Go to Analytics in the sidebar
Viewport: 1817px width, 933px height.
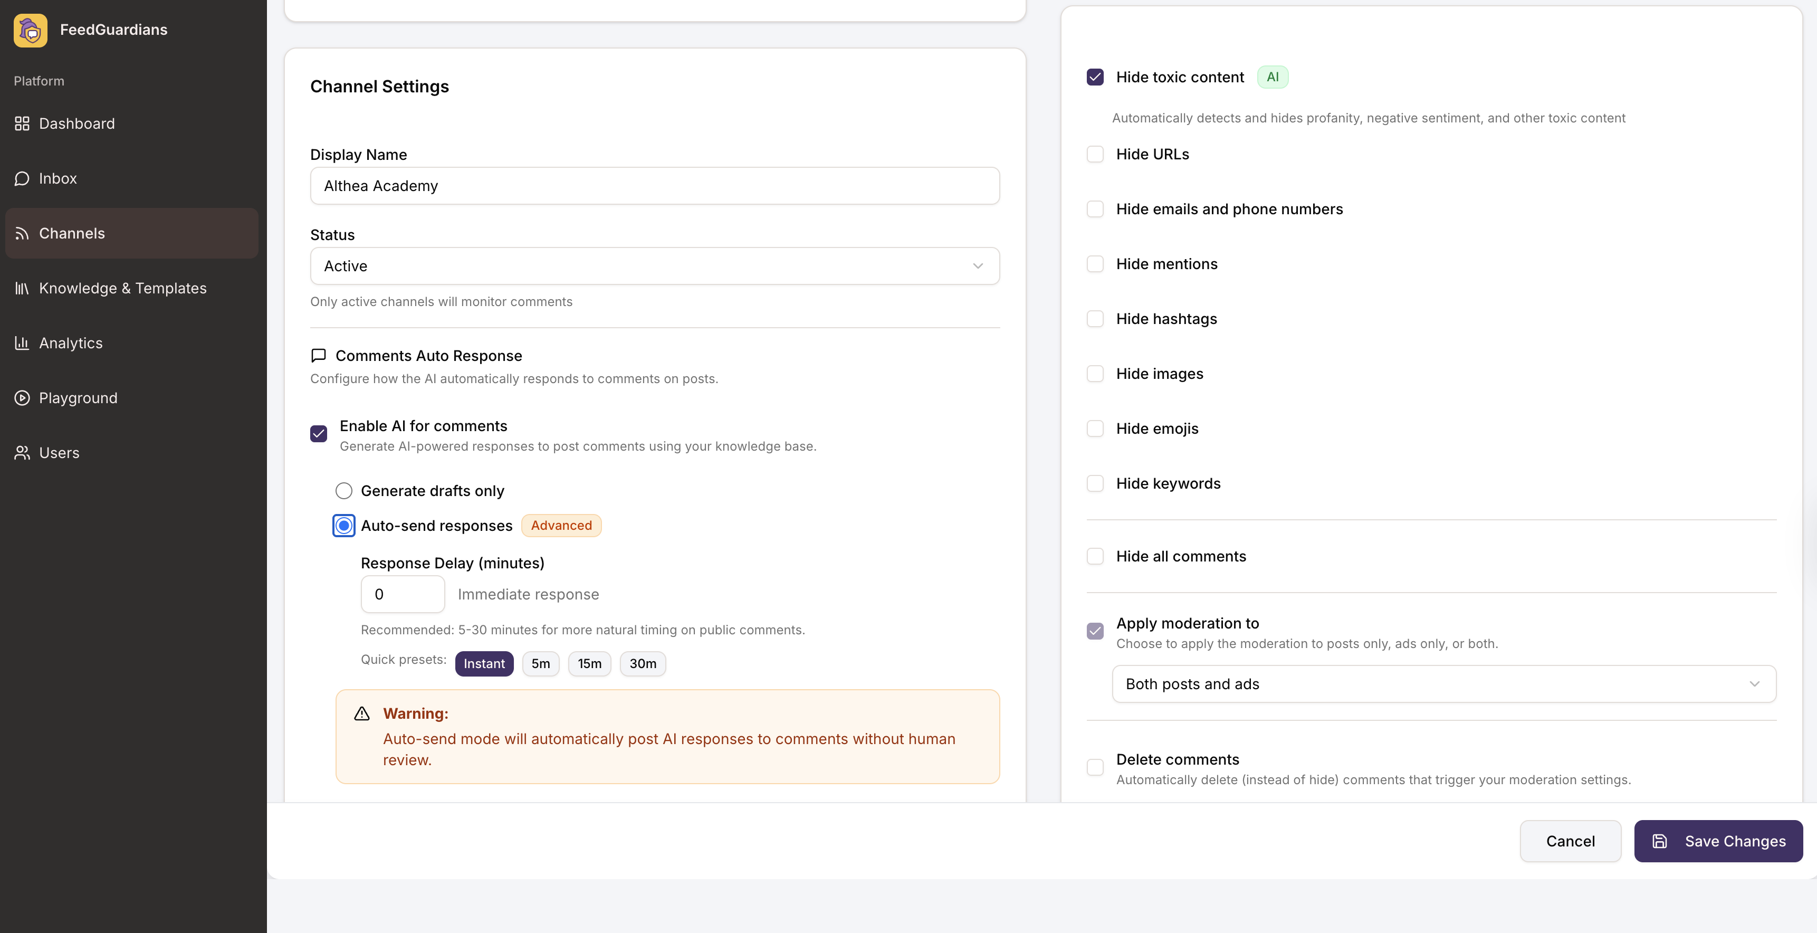click(x=71, y=343)
